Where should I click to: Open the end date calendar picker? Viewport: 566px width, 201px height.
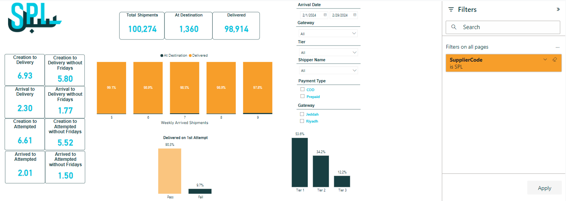click(x=355, y=15)
